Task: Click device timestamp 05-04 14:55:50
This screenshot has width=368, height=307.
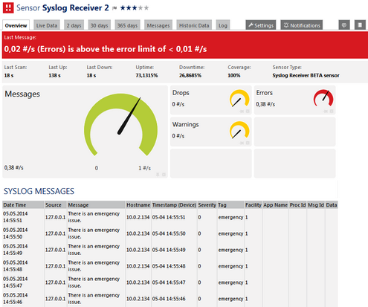Action: pos(169,233)
